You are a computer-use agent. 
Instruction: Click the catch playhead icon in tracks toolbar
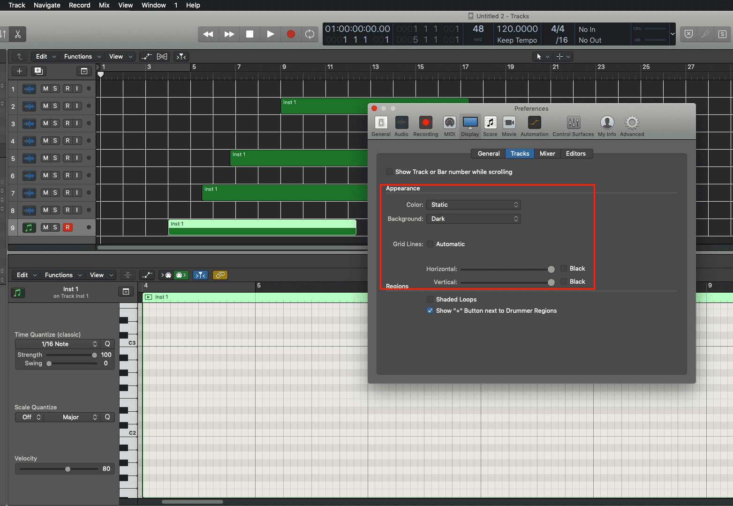[x=181, y=57]
